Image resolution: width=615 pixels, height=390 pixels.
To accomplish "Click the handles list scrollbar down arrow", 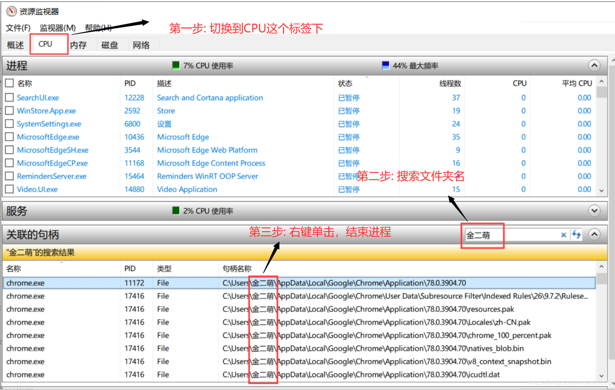I will click(x=602, y=376).
